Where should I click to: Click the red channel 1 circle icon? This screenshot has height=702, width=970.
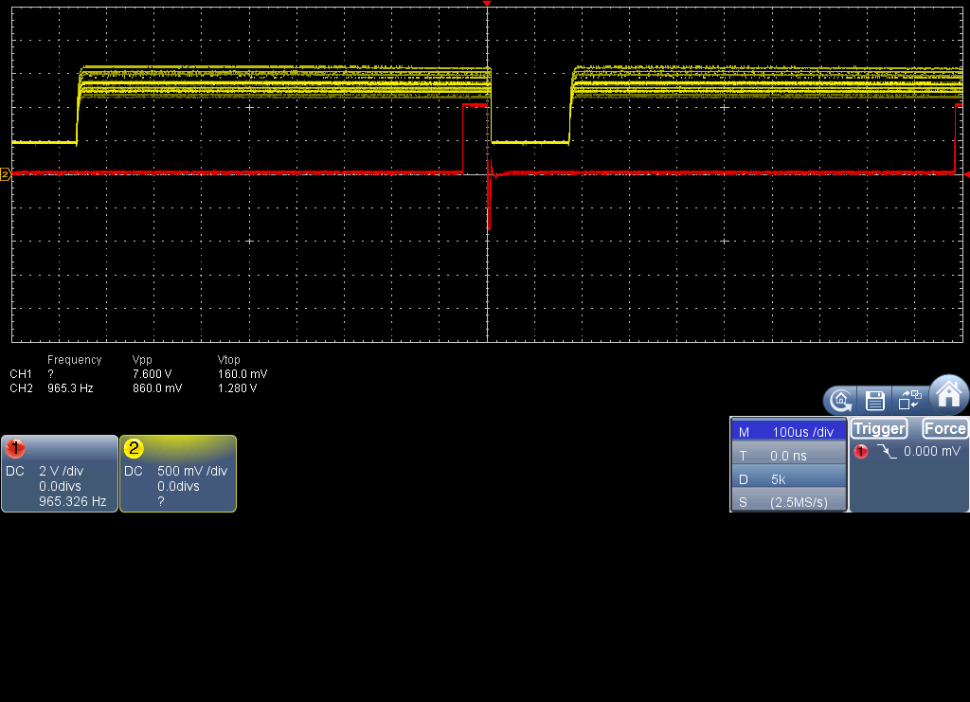pyautogui.click(x=15, y=448)
